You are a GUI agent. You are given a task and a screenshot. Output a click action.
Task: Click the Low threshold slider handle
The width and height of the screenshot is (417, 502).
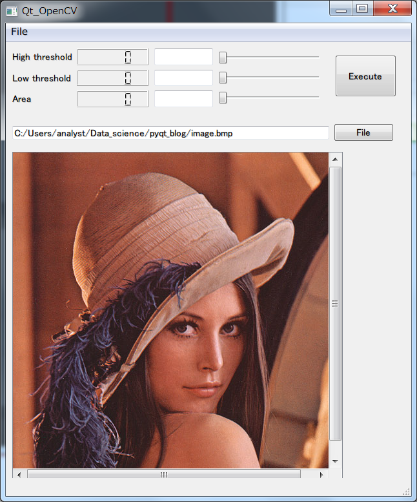pos(223,78)
